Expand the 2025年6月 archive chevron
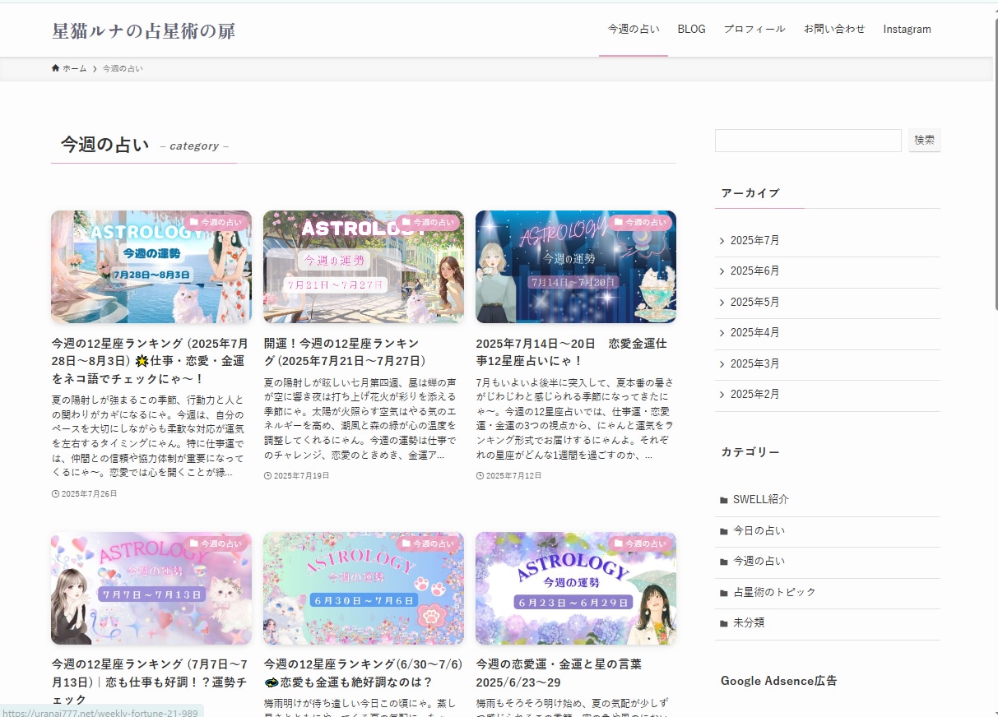 (722, 271)
